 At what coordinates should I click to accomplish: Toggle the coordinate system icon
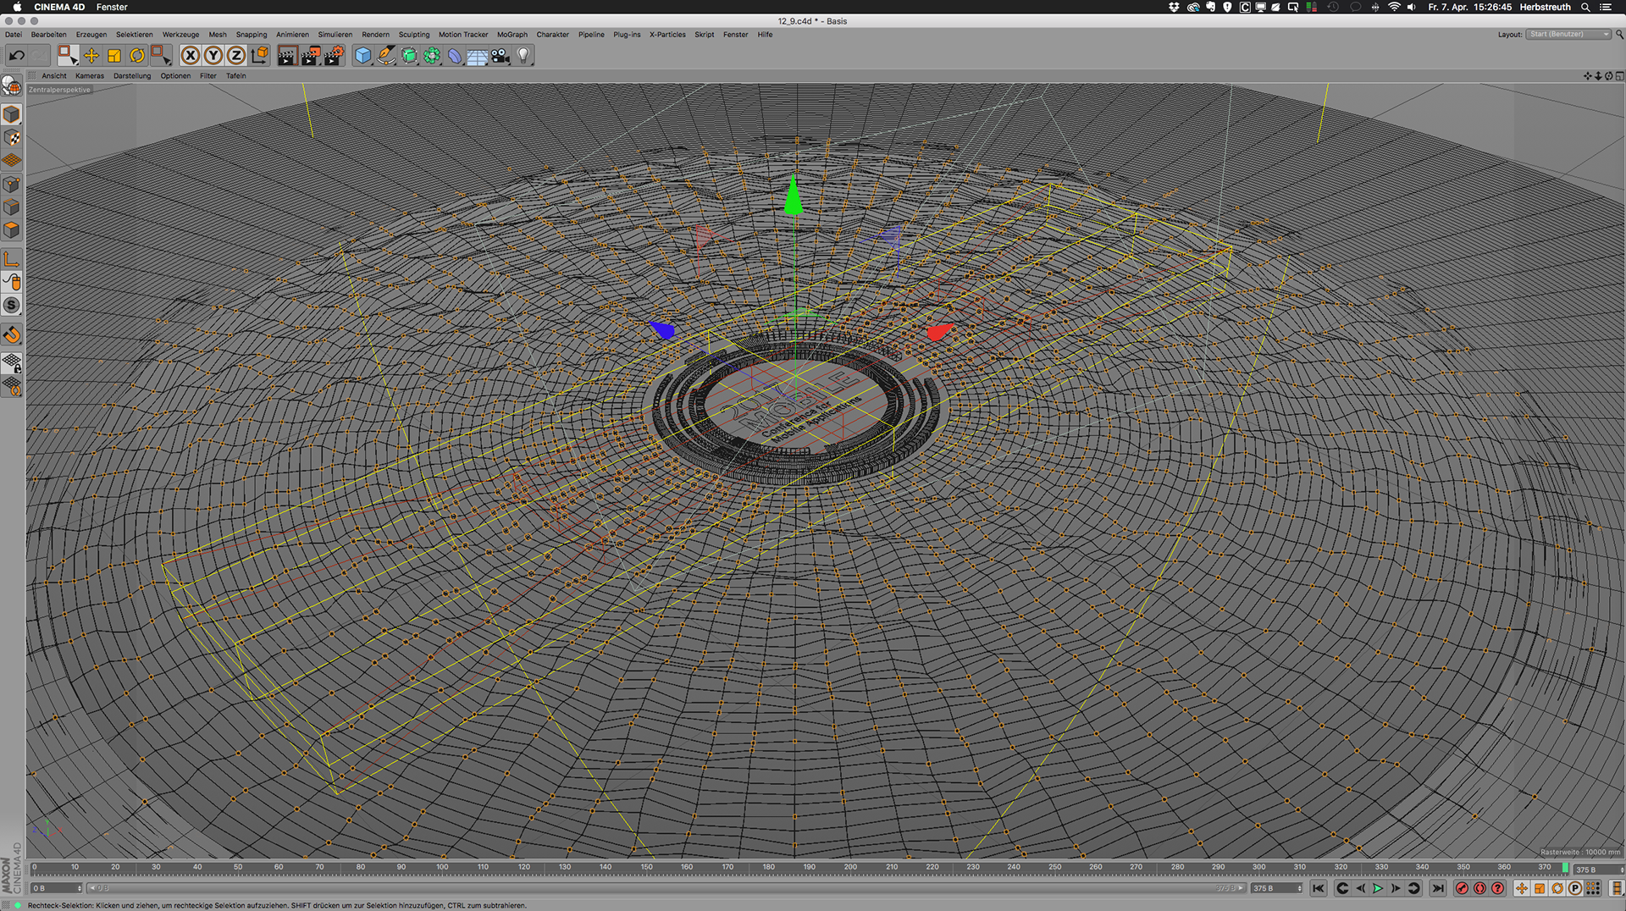259,56
